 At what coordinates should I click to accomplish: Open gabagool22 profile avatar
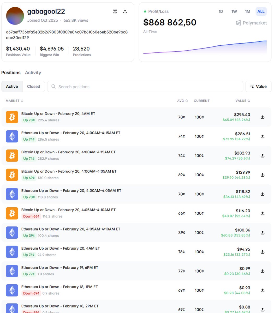pyautogui.click(x=15, y=16)
